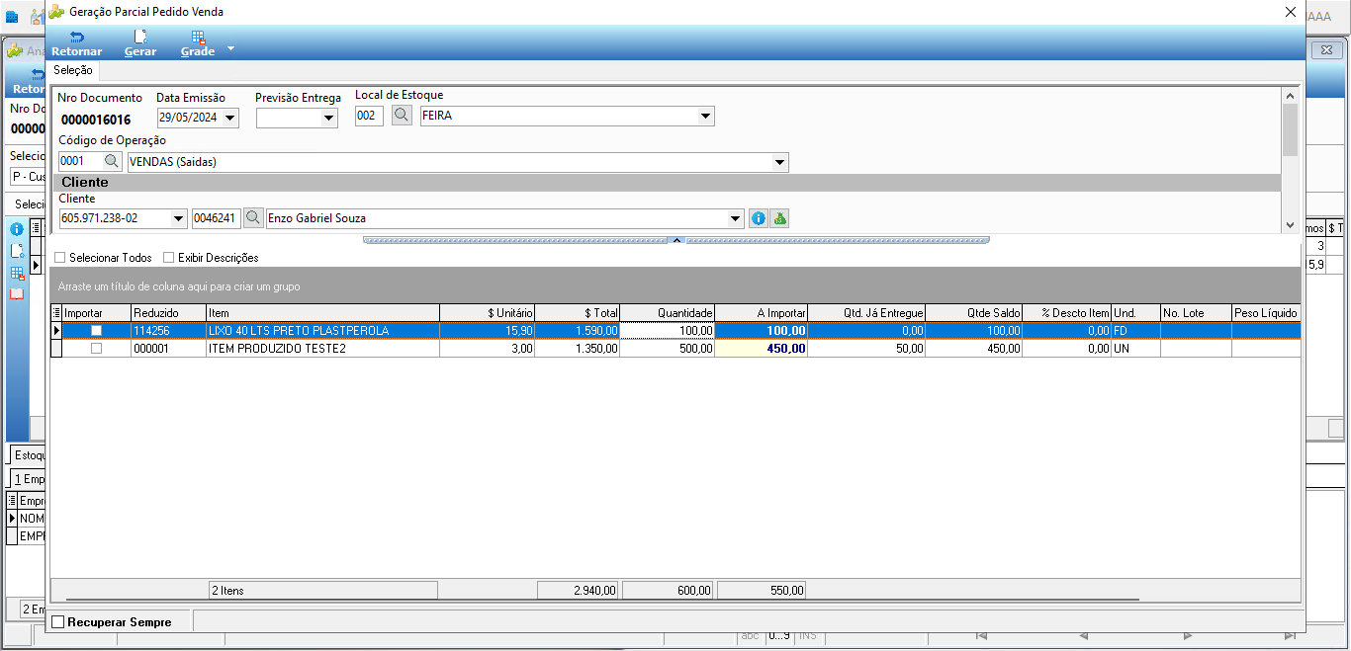
Task: Click the A Importar cell showing 450,00
Action: point(761,349)
